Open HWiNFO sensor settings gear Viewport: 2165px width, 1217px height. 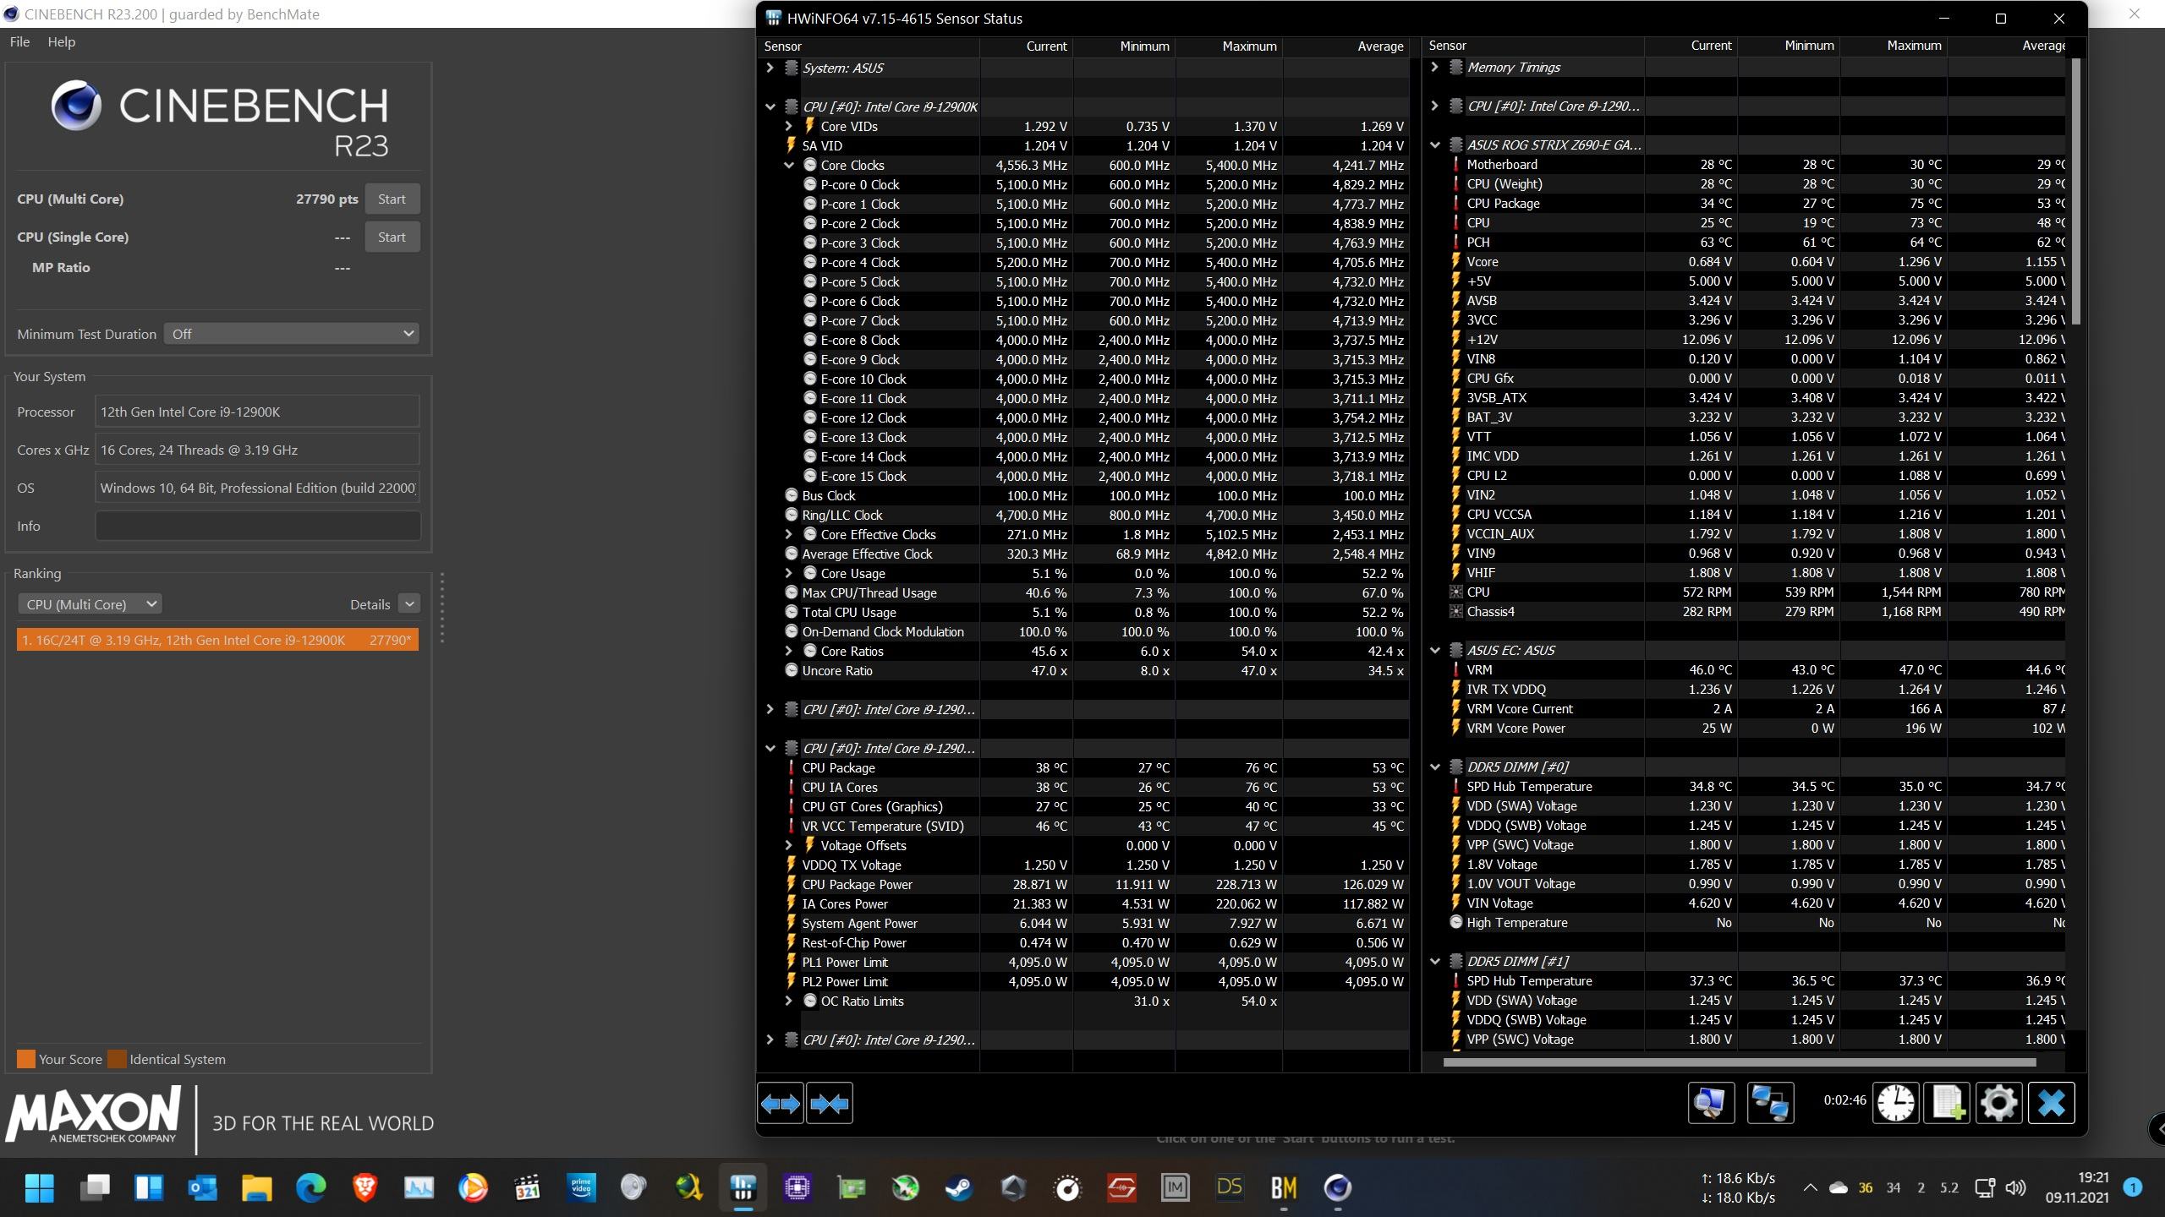(x=1998, y=1103)
